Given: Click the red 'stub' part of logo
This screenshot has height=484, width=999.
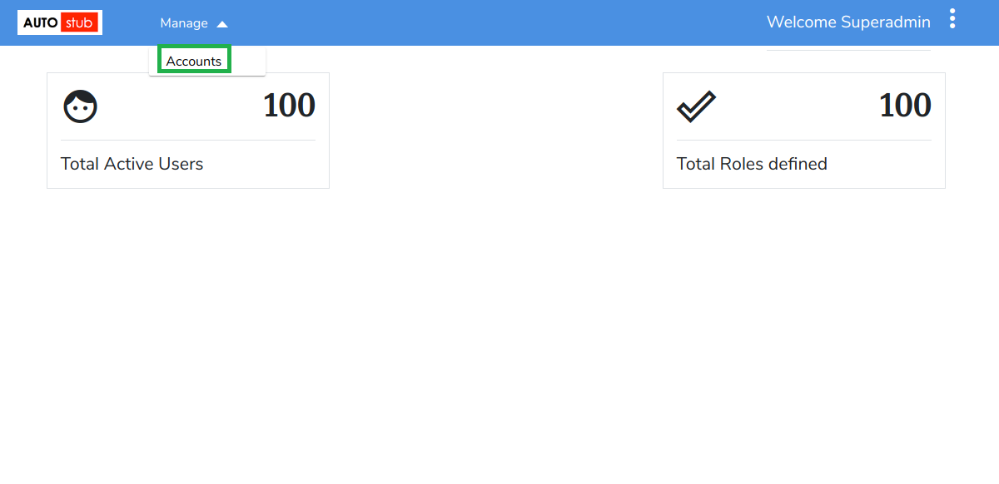Looking at the screenshot, I should (x=80, y=22).
